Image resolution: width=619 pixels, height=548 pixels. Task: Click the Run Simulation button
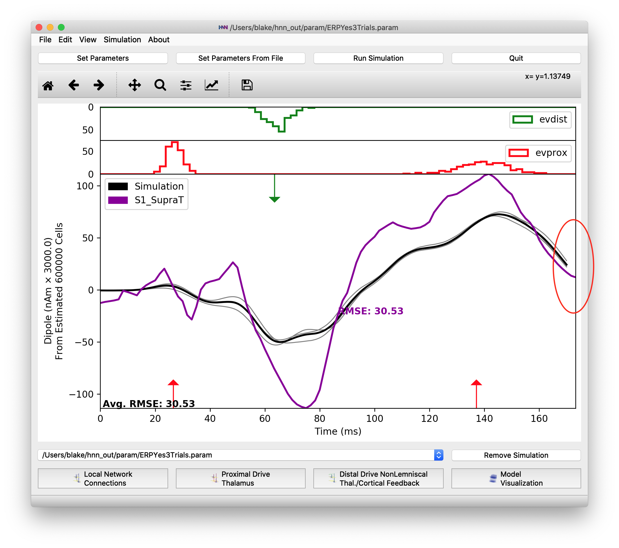point(378,58)
